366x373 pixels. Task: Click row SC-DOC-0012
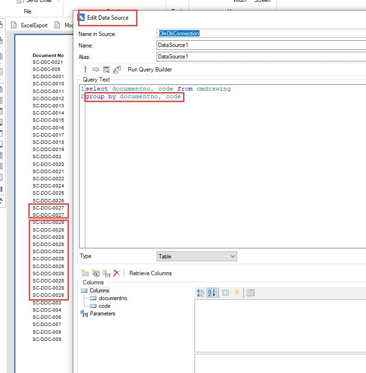point(48,98)
